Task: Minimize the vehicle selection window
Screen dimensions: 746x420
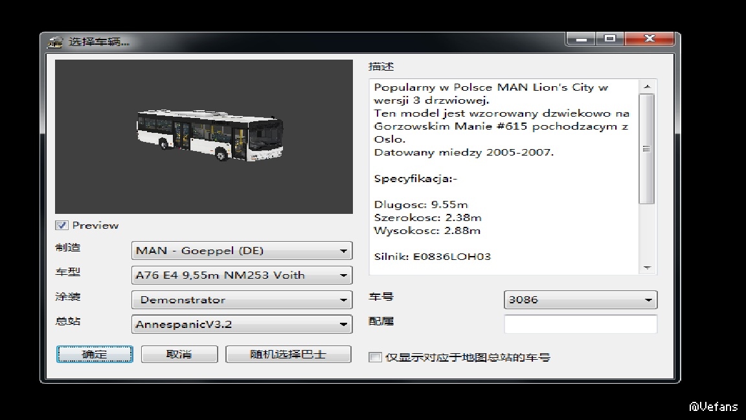Action: pyautogui.click(x=581, y=39)
